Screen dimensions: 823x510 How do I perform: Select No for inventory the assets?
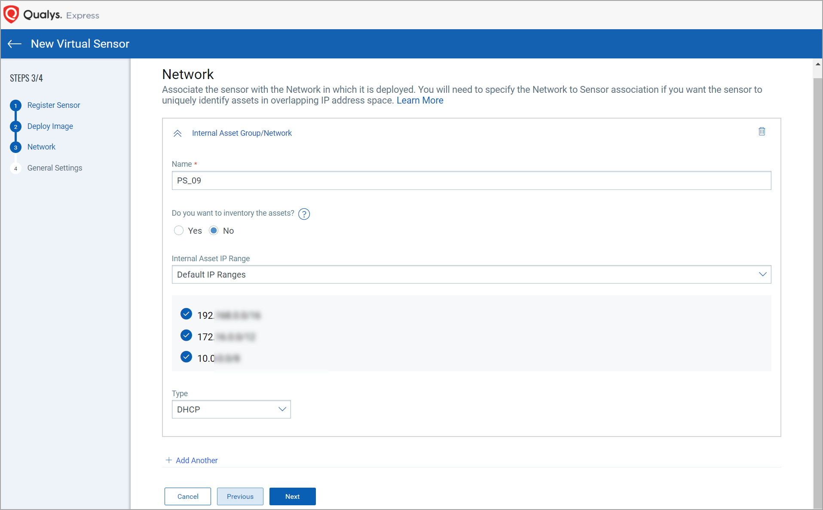pyautogui.click(x=214, y=231)
